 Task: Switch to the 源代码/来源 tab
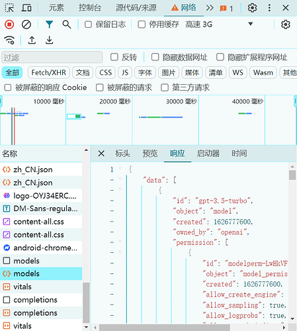[x=136, y=8]
